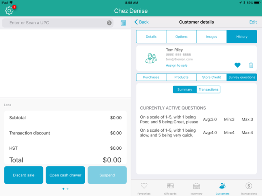Select Customers in bottom bar
The height and width of the screenshot is (196, 262).
(x=222, y=188)
